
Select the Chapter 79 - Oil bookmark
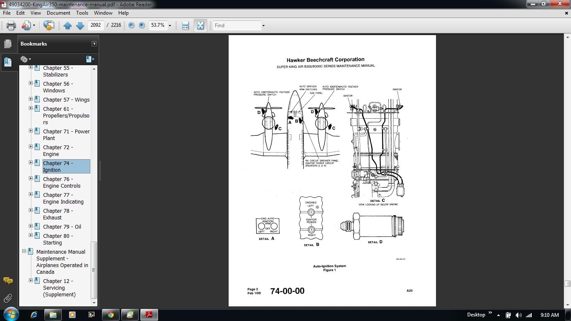click(x=62, y=227)
